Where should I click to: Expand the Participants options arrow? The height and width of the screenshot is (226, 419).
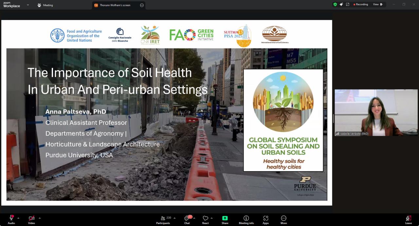[174, 218]
